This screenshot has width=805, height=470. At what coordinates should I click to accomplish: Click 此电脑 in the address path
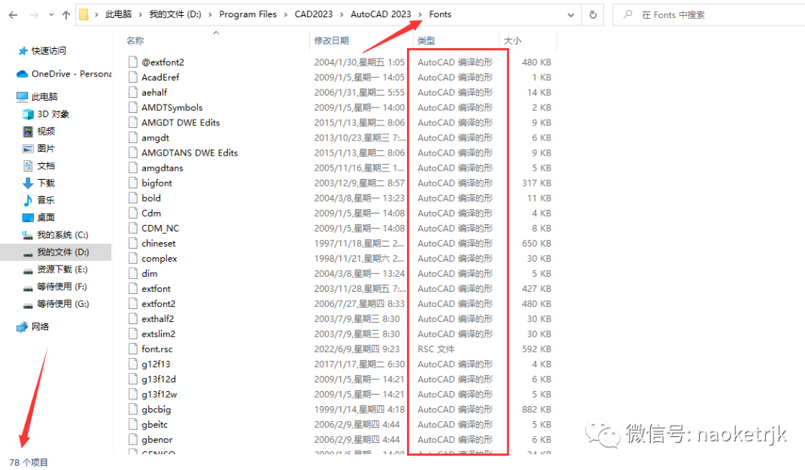119,14
